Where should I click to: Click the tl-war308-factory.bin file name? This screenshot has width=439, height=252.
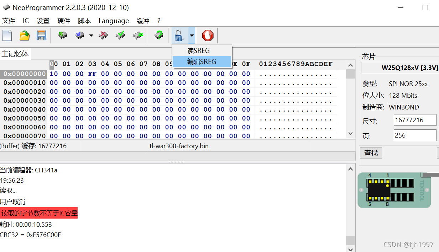pos(179,146)
